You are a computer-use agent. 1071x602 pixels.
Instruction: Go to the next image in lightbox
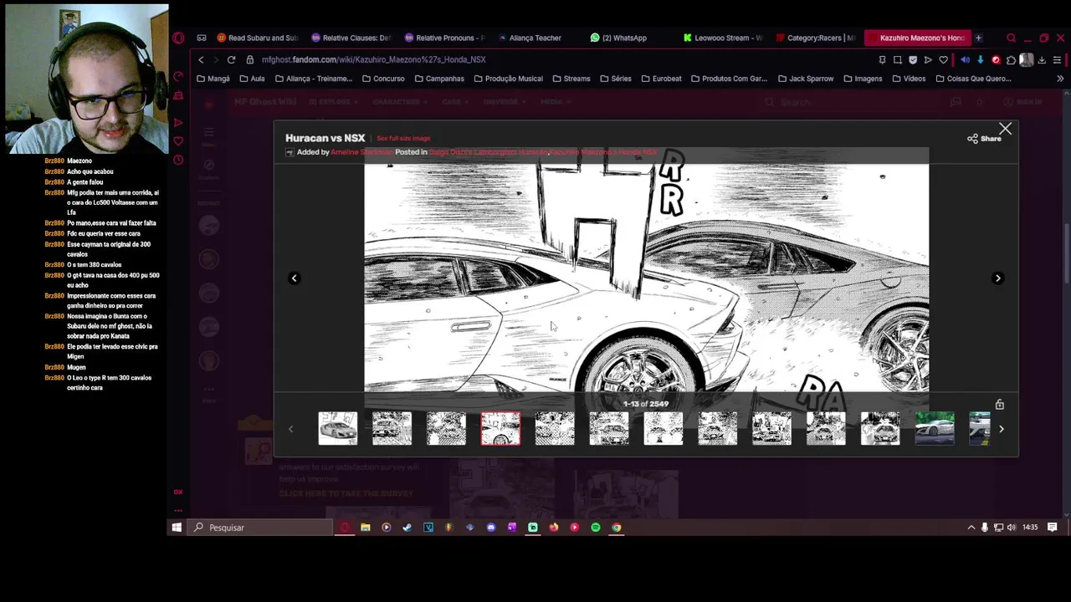(997, 278)
